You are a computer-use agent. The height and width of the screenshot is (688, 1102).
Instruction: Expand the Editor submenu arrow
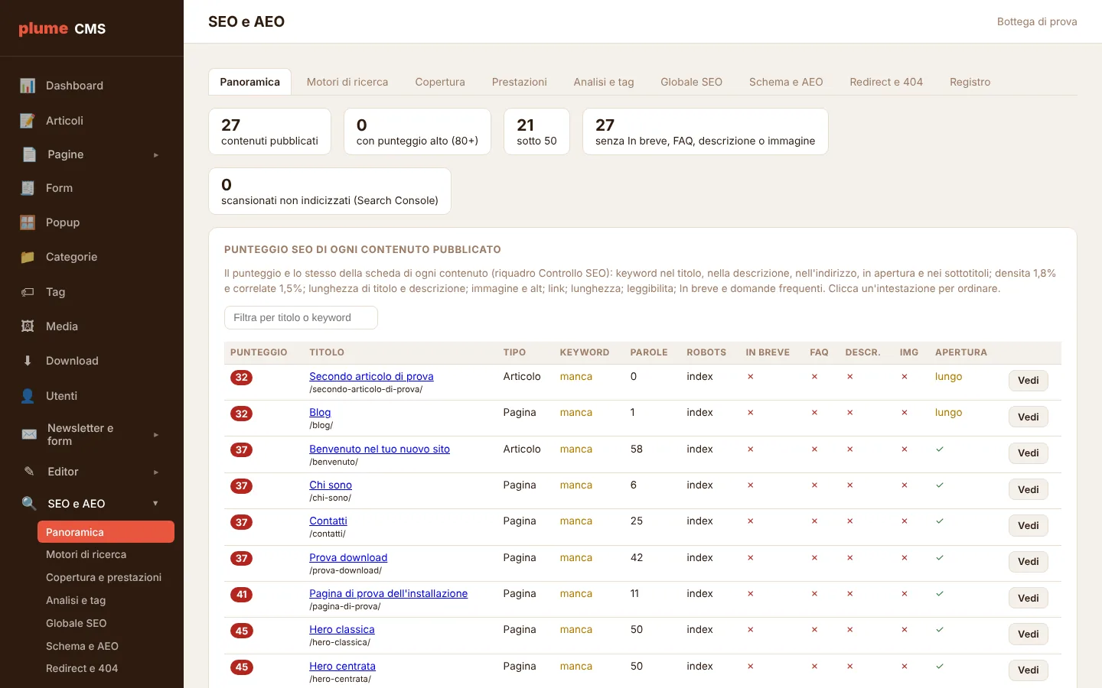click(x=156, y=472)
